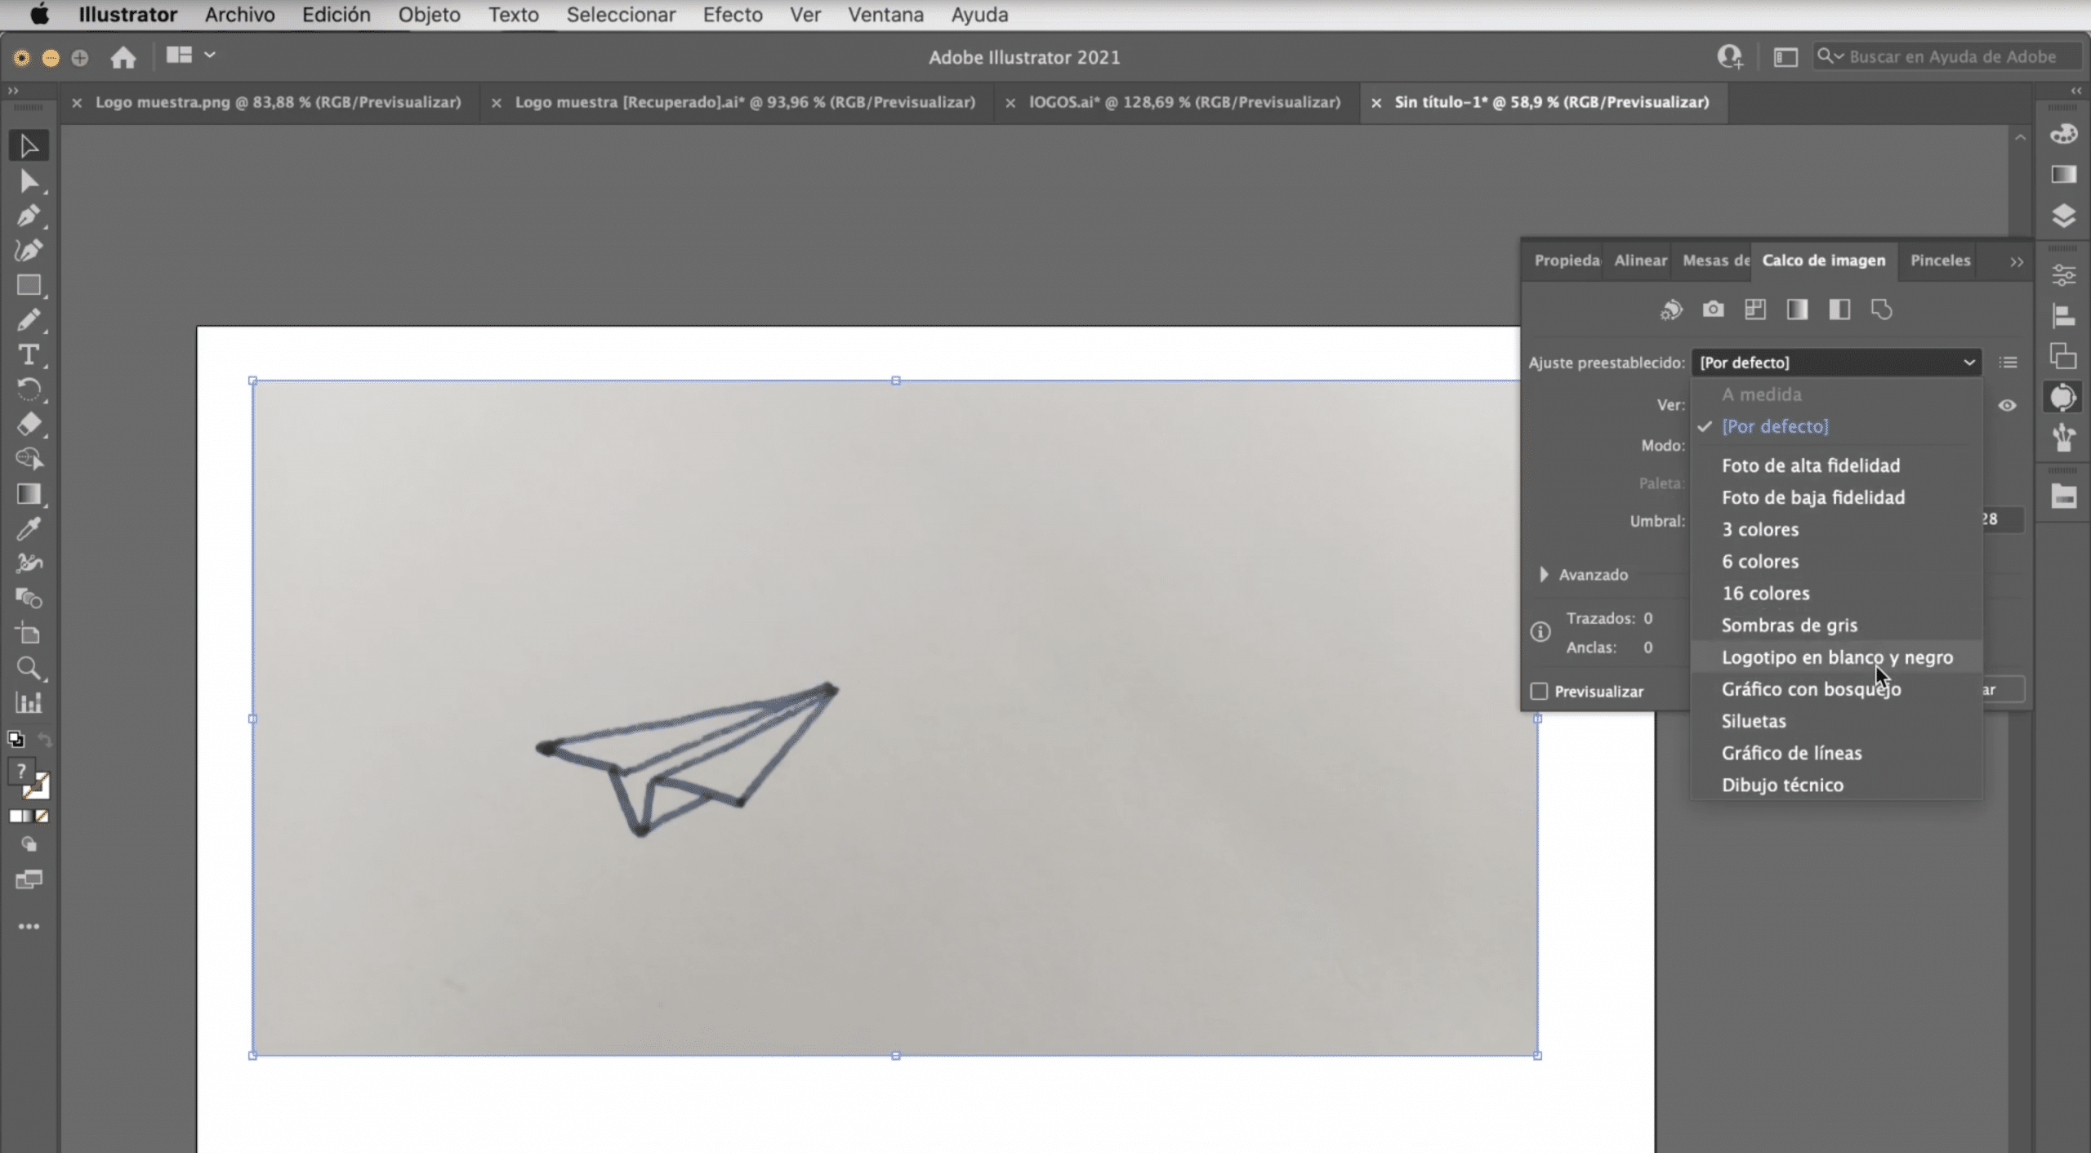
Task: Swap fill and stroke colors
Action: (44, 740)
